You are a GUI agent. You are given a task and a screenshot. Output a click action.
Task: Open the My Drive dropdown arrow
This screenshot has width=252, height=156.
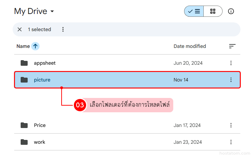pyautogui.click(x=52, y=12)
